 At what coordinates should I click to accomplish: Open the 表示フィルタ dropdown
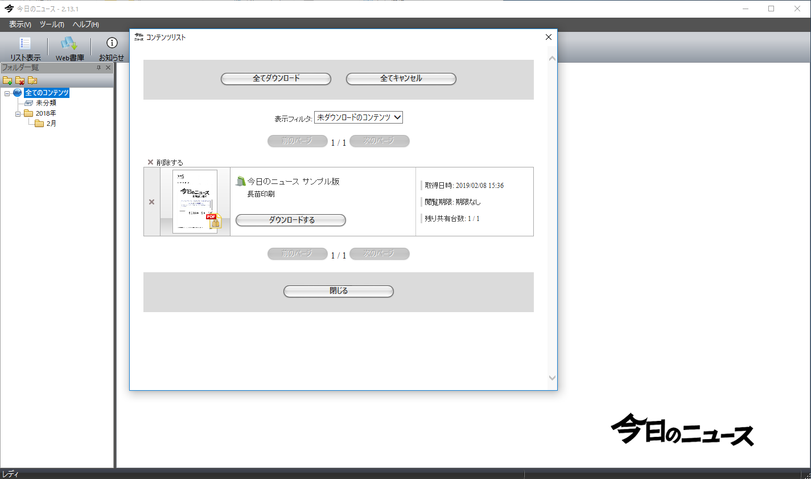[359, 117]
